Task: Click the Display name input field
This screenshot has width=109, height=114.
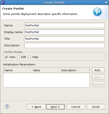Action: pos(64,32)
